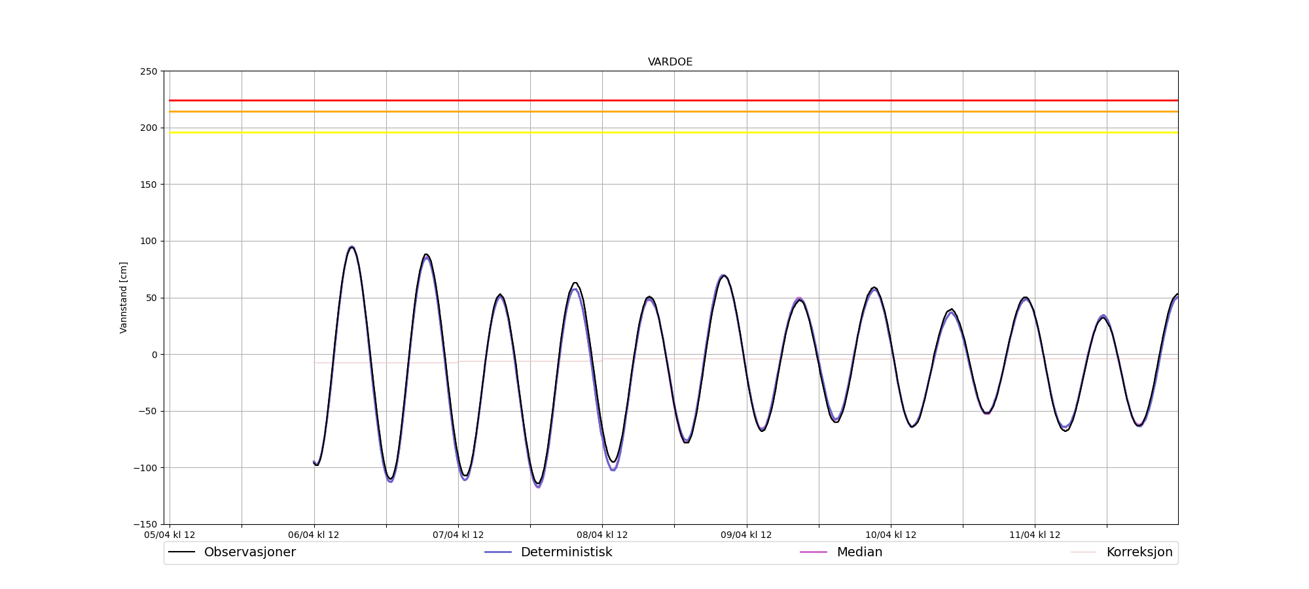Image resolution: width=1309 pixels, height=589 pixels.
Task: Click the black Observasjoner legend line sample
Action: coord(181,552)
